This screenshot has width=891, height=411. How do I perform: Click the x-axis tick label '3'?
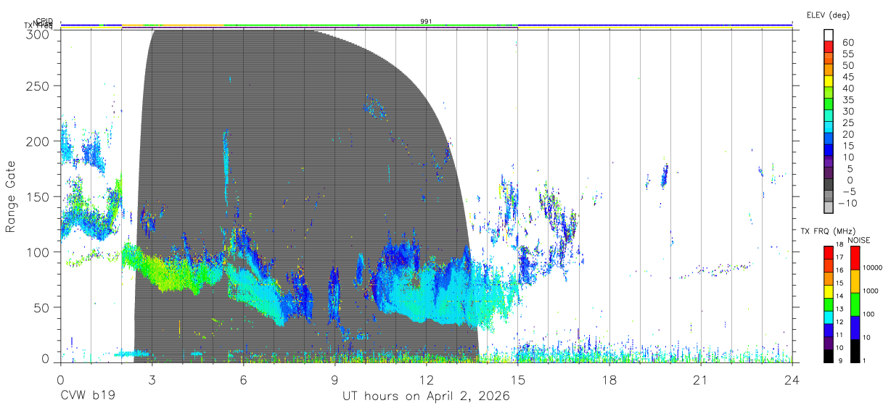pyautogui.click(x=152, y=380)
